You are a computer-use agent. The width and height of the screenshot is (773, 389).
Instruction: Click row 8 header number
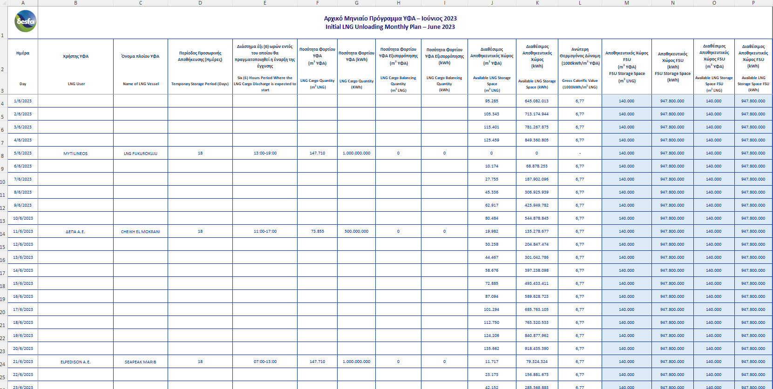(2, 156)
